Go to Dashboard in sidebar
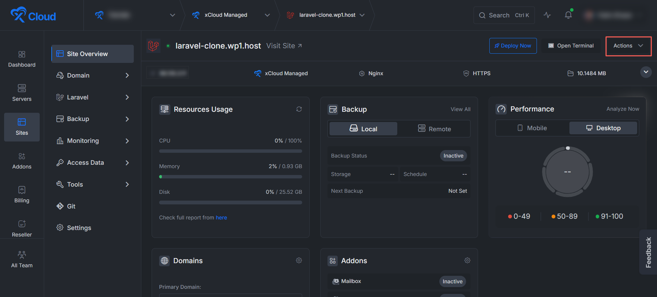657x297 pixels. point(22,59)
